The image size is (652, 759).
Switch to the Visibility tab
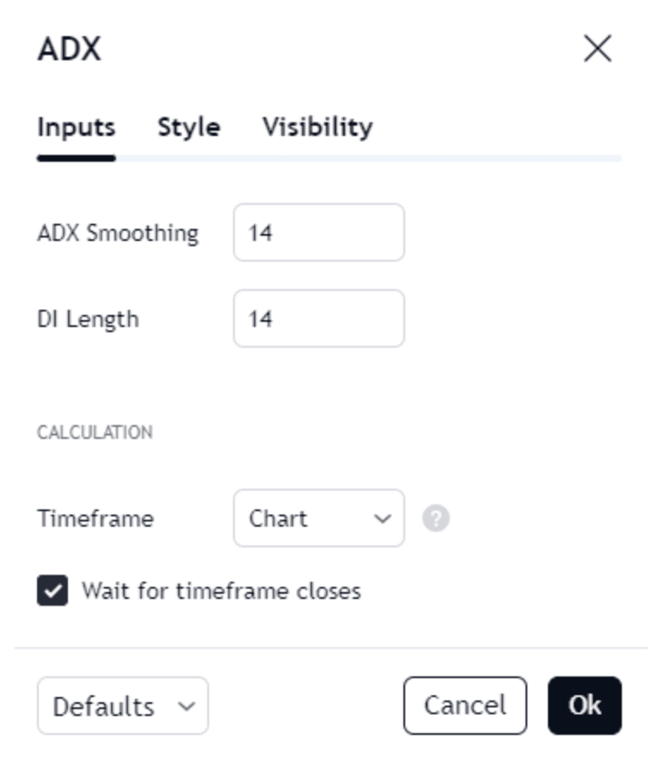(x=317, y=127)
